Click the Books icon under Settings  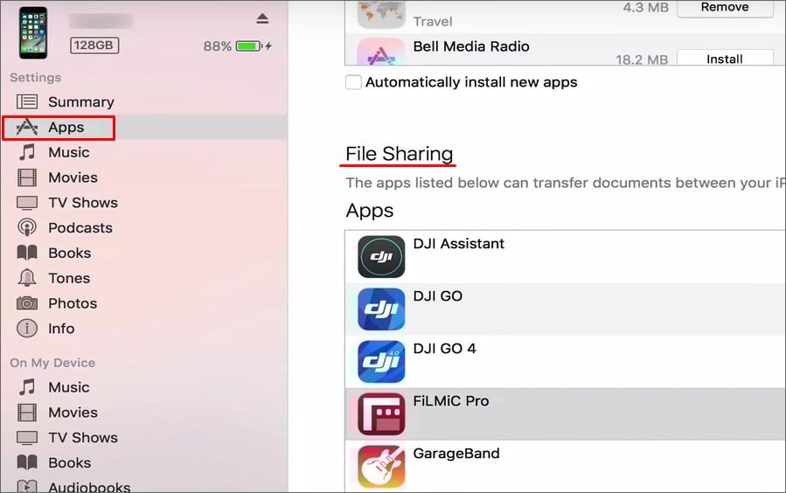click(x=27, y=253)
